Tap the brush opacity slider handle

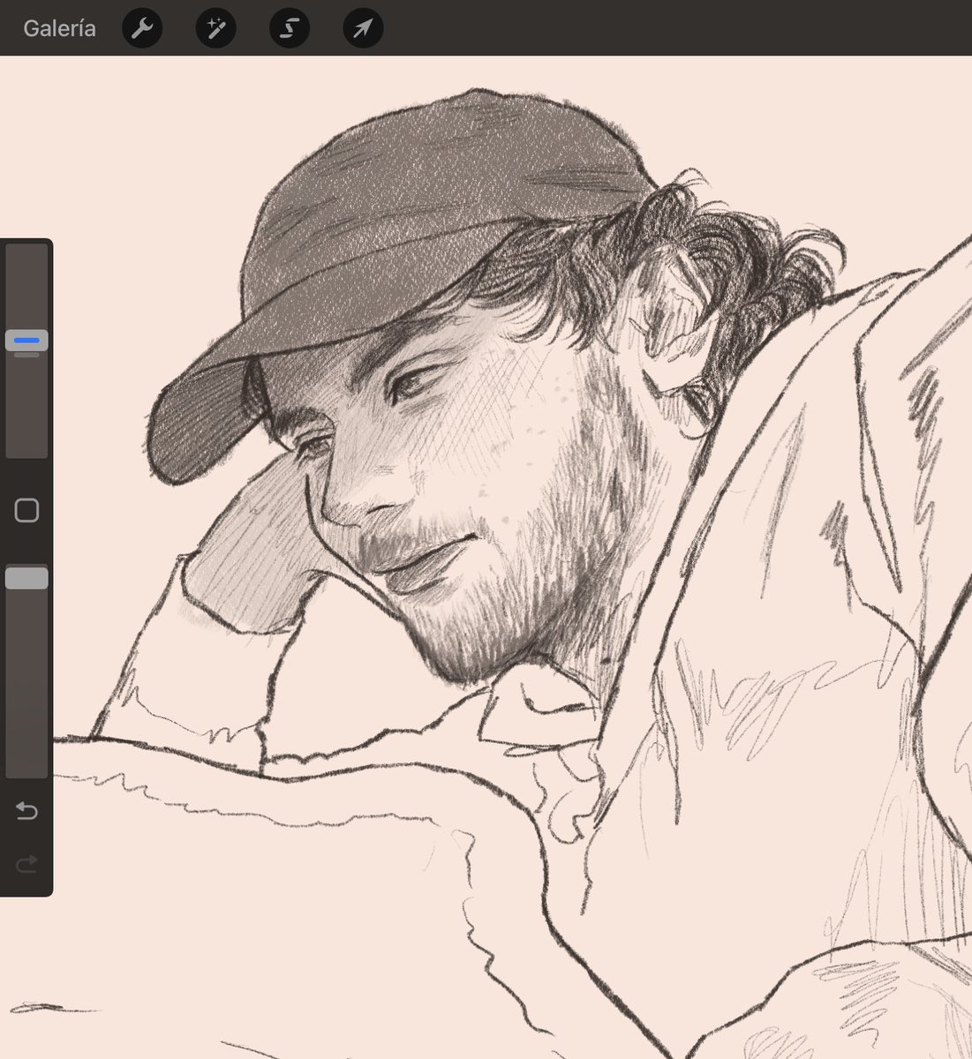coord(26,578)
